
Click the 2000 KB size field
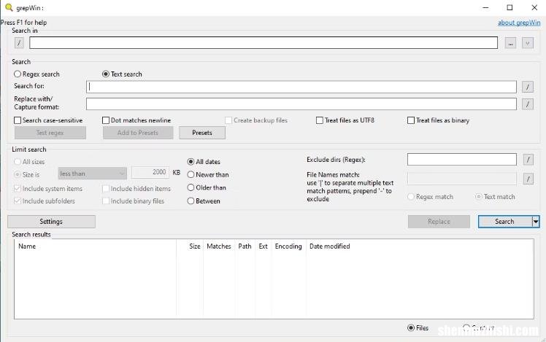tap(150, 172)
